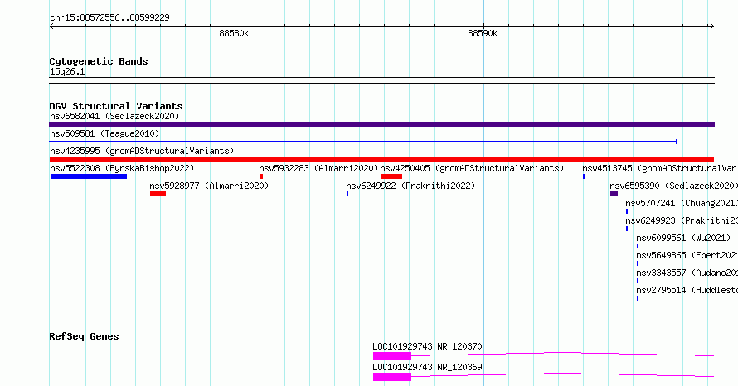Click the left arrow end of ruler

(x=51, y=27)
